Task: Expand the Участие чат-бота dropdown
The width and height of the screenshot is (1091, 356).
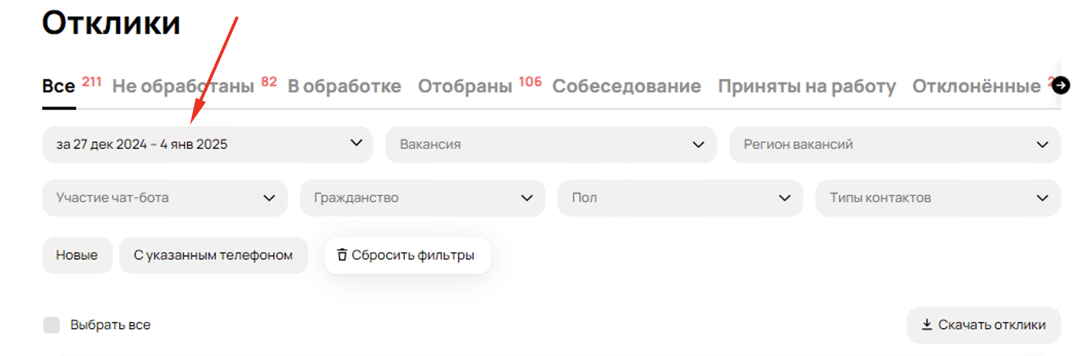Action: point(164,198)
